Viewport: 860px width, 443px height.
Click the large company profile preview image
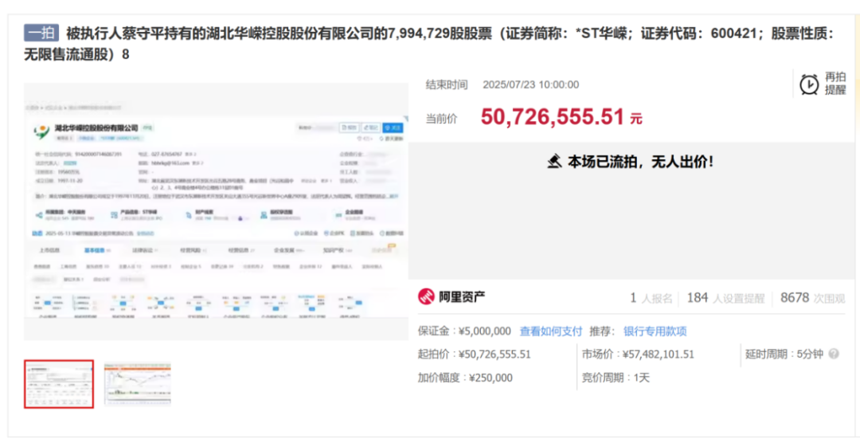216,211
